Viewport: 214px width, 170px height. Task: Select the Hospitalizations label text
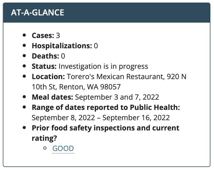[x=62, y=46]
